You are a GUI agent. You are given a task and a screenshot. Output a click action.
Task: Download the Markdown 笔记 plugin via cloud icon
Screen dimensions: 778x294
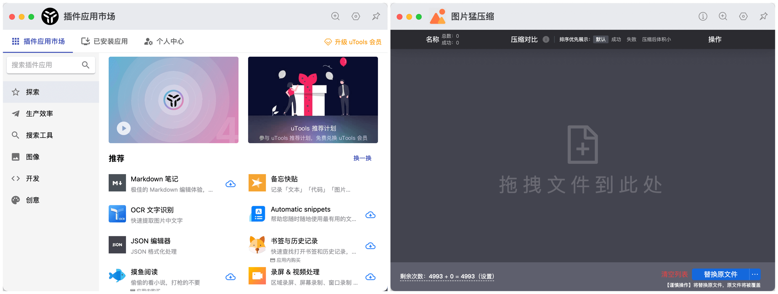(x=230, y=184)
